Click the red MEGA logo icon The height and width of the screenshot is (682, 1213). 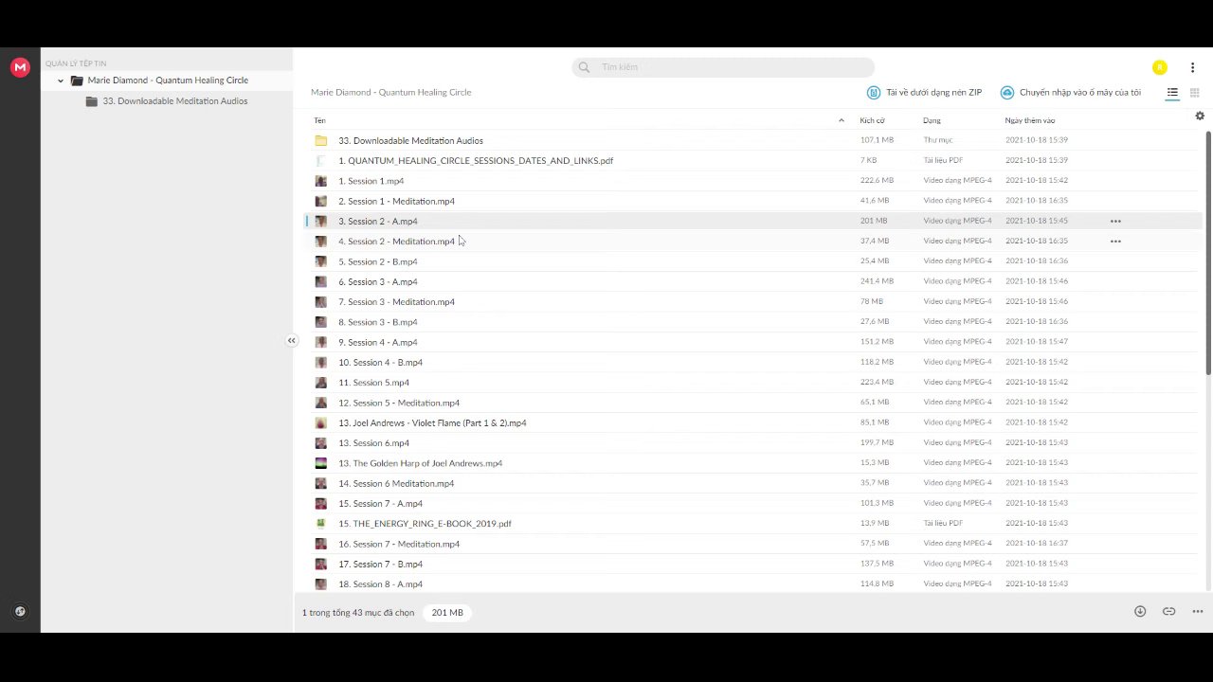tap(20, 67)
